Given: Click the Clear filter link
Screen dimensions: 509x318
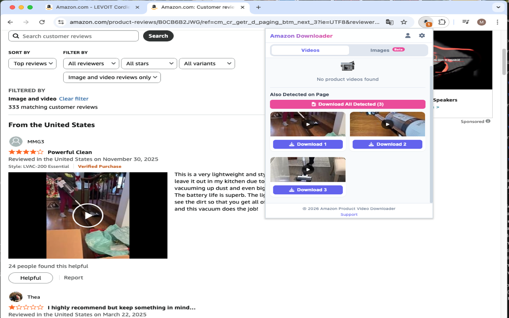Looking at the screenshot, I should pos(74,99).
